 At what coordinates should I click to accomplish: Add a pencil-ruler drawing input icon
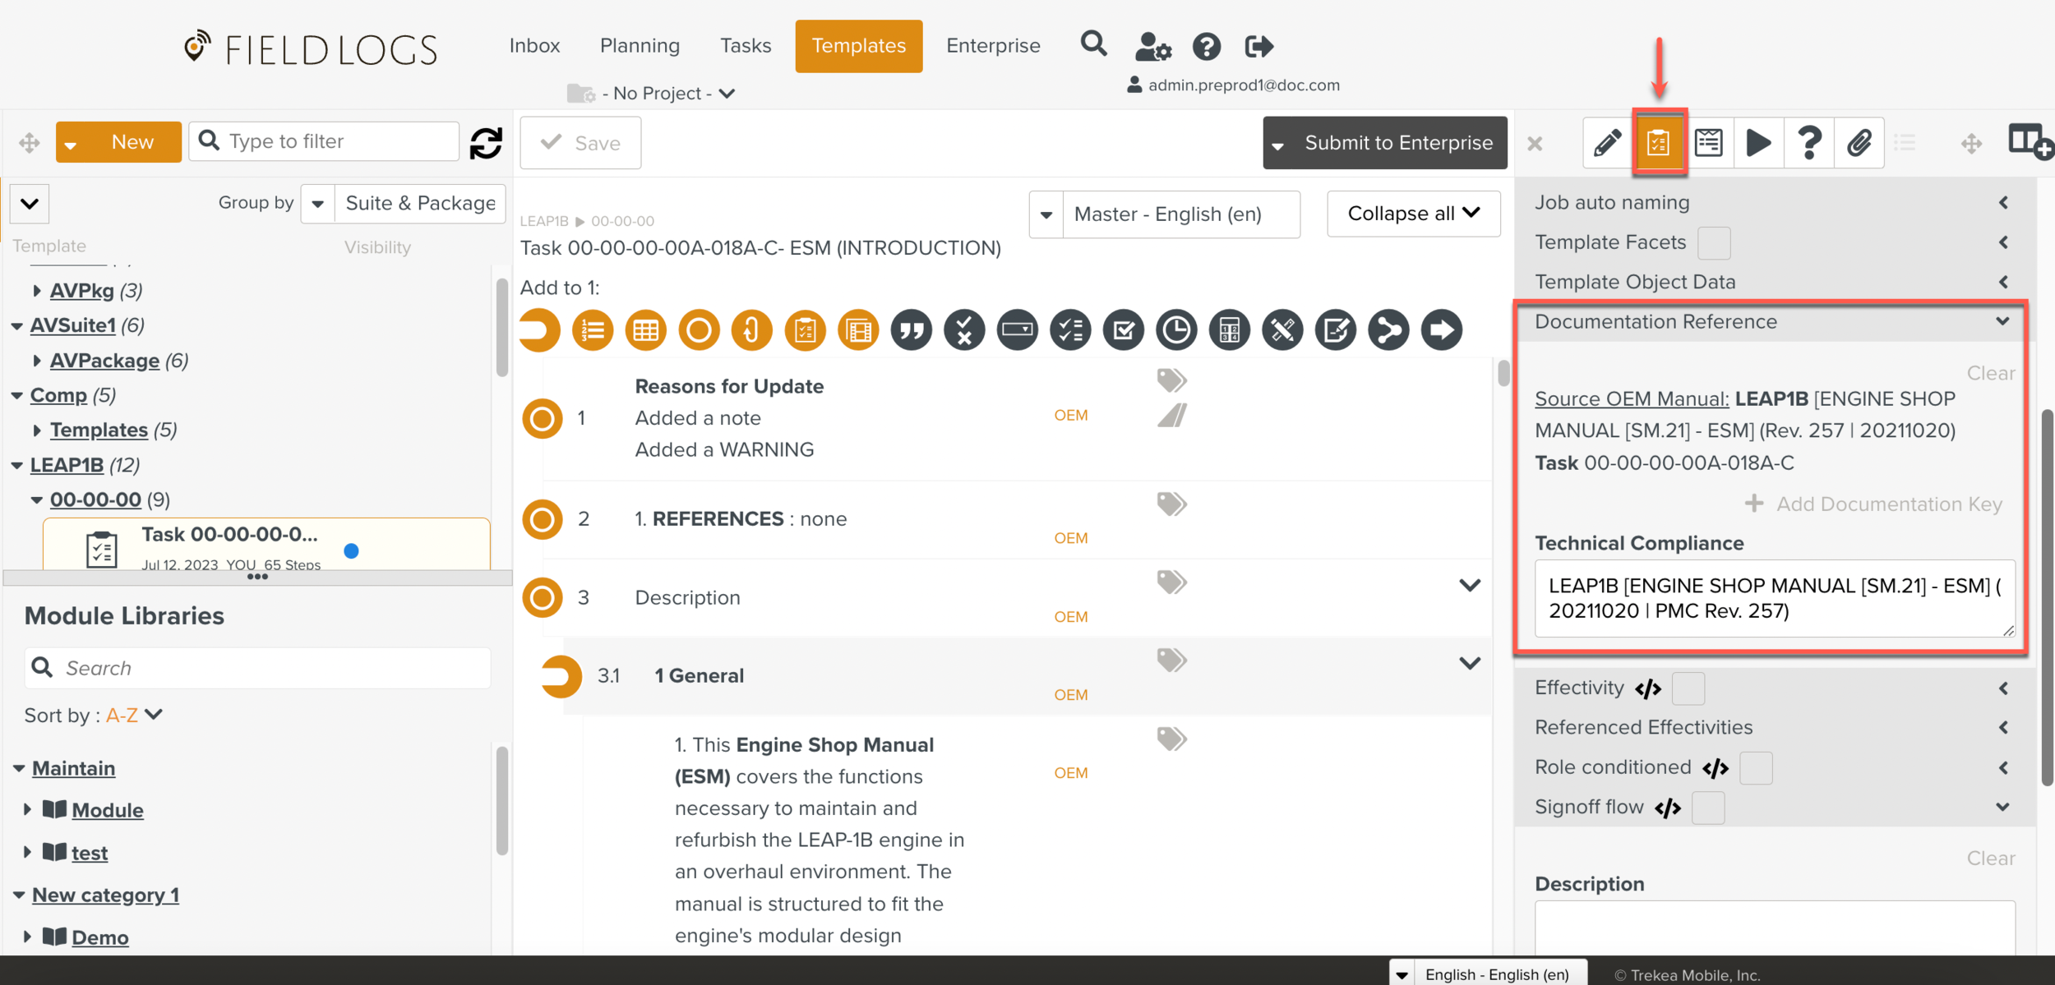tap(1283, 330)
